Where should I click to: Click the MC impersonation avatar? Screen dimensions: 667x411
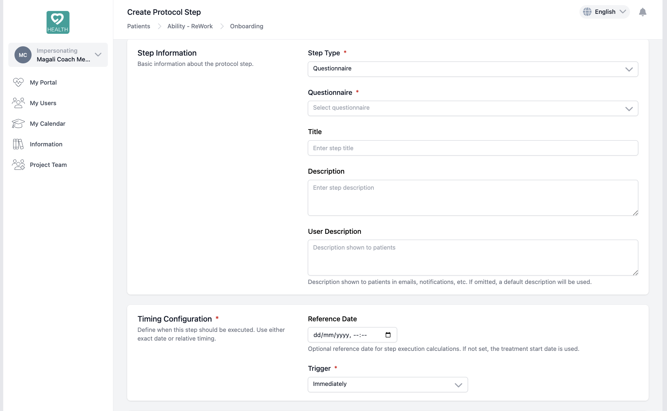point(23,55)
